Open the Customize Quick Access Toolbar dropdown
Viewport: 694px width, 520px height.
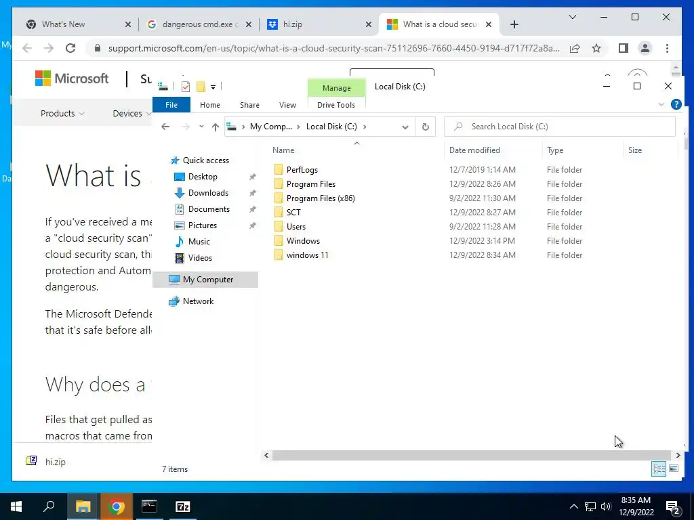pos(213,87)
